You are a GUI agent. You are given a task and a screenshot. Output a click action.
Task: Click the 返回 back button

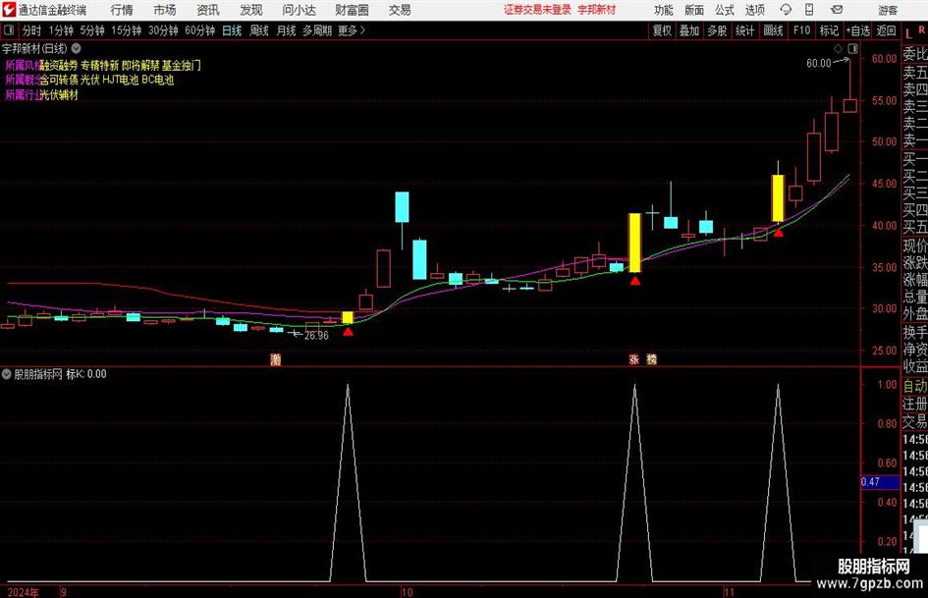pos(886,30)
